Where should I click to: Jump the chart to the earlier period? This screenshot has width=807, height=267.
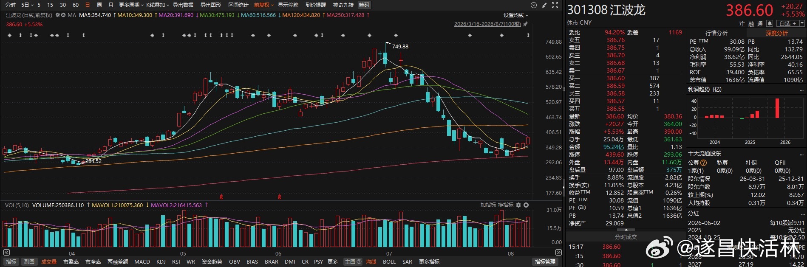tap(6, 253)
